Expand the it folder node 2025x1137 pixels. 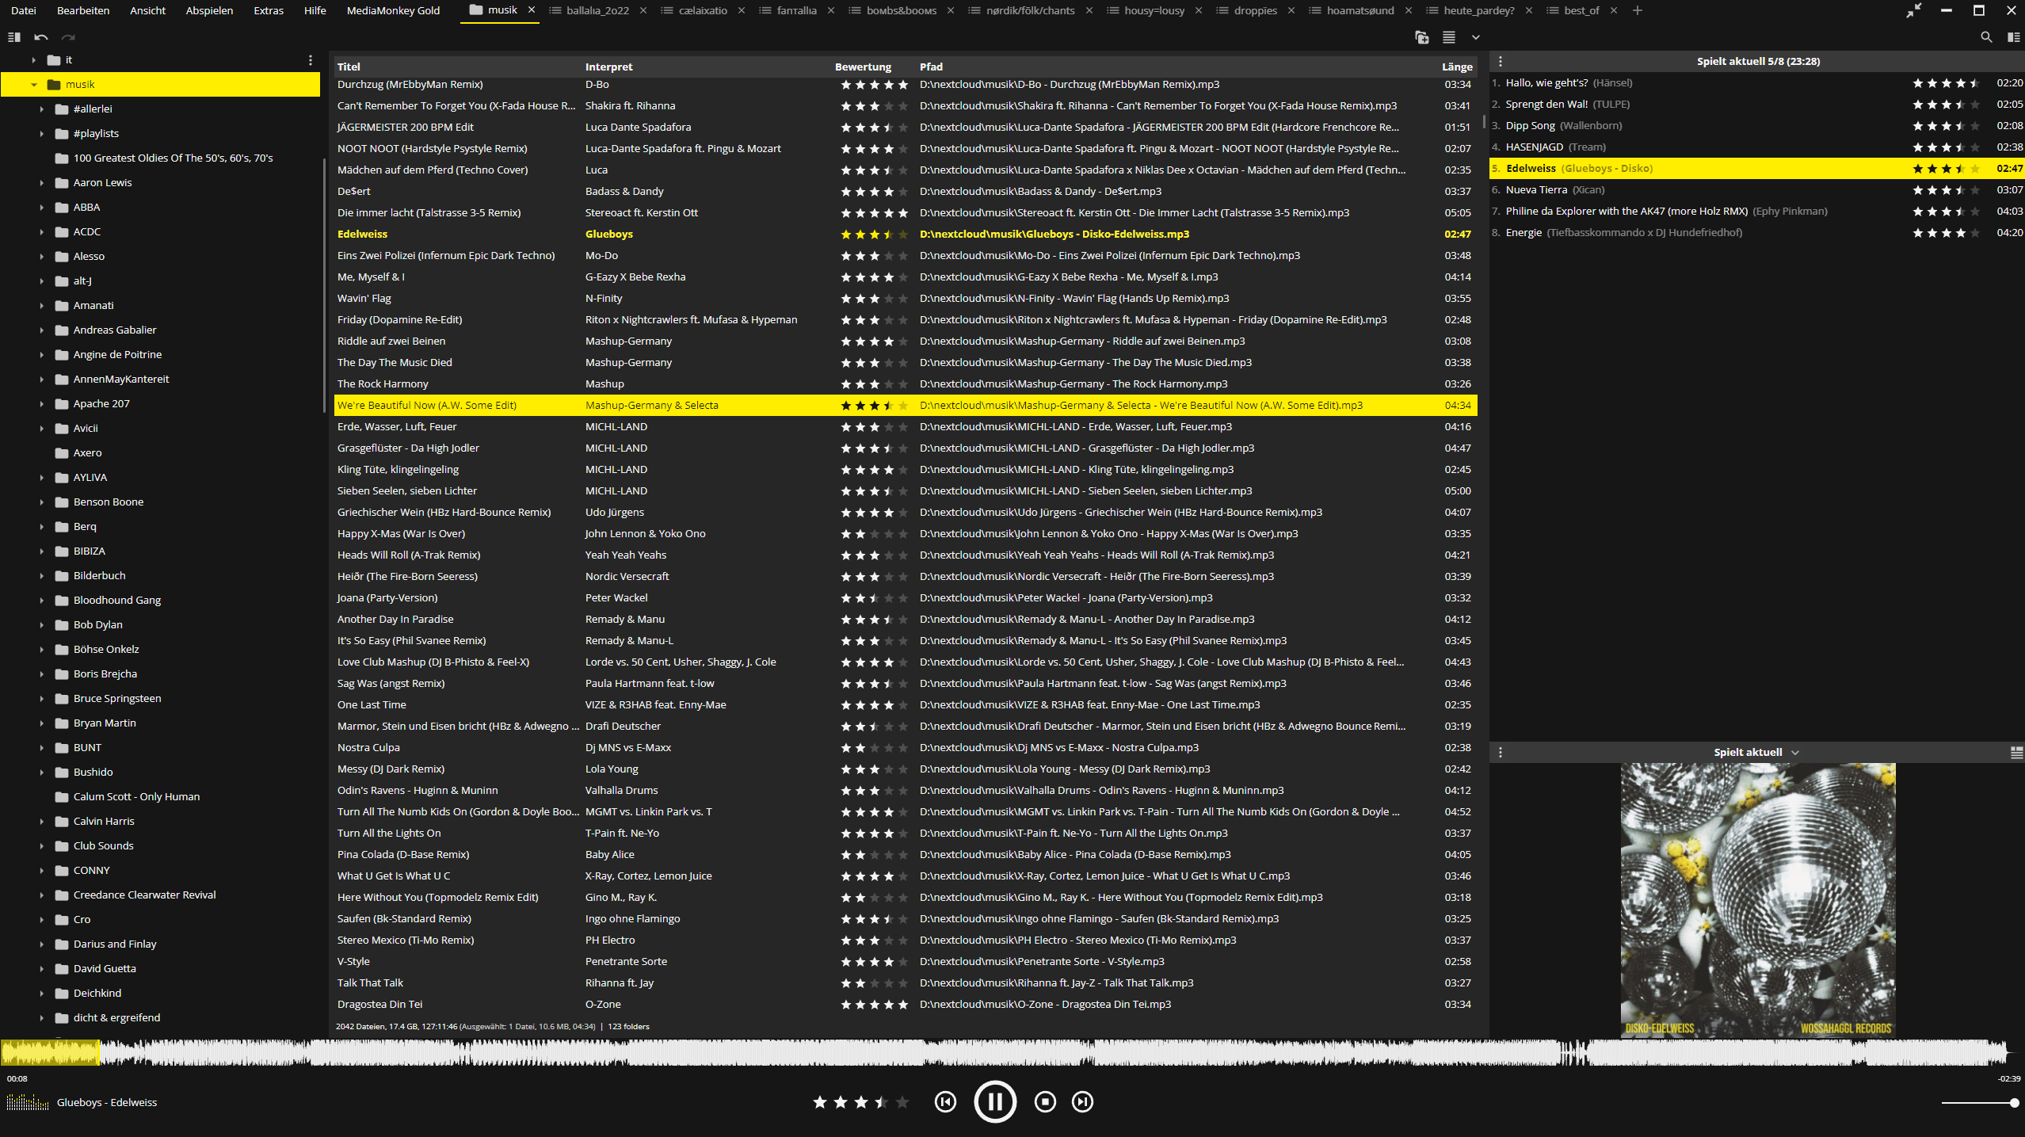coord(33,60)
